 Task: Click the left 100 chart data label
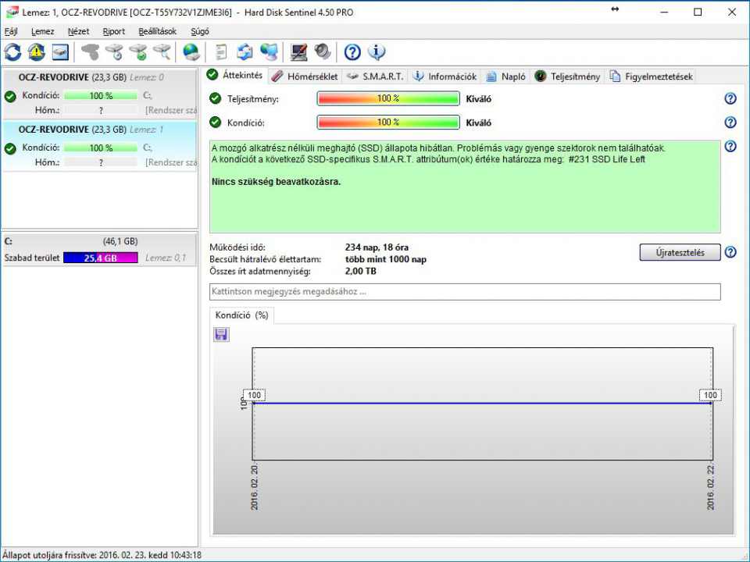pyautogui.click(x=254, y=395)
